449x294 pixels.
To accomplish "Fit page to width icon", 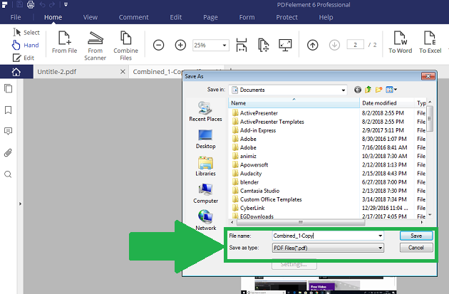I will coord(242,45).
